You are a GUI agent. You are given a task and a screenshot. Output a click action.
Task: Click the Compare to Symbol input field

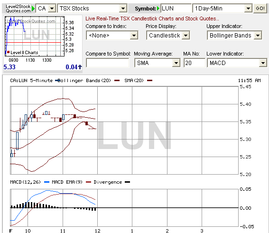point(108,63)
